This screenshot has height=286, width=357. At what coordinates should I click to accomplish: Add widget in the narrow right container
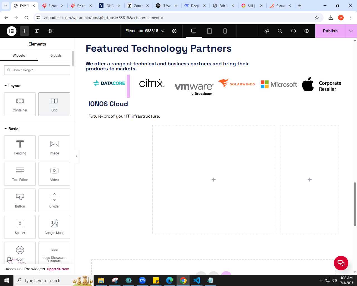pos(310,180)
